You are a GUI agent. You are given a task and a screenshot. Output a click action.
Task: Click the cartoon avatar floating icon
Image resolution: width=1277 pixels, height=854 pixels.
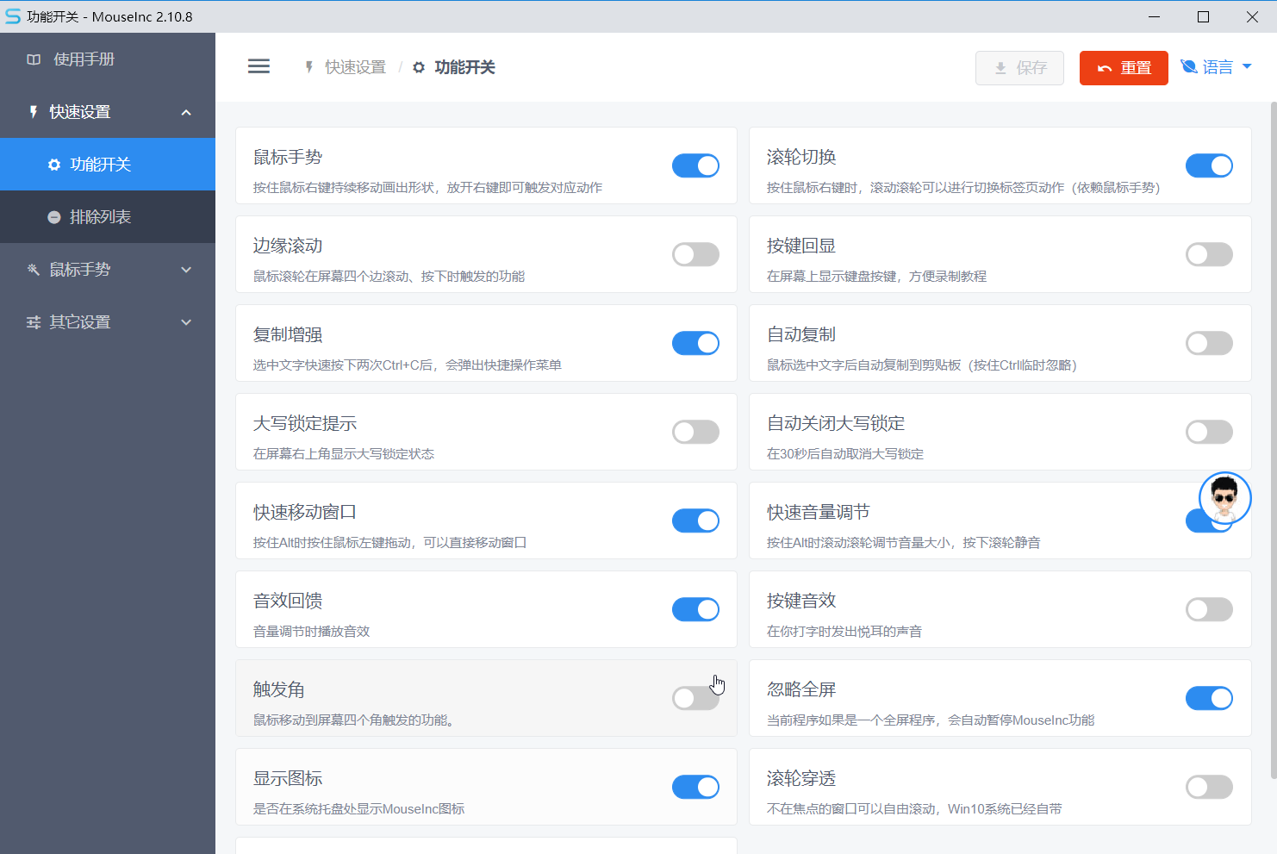tap(1224, 497)
